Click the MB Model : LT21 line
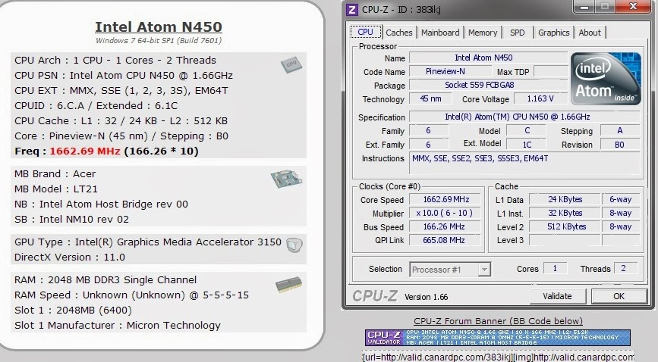Screen dimensions: 658x362 [x=56, y=189]
